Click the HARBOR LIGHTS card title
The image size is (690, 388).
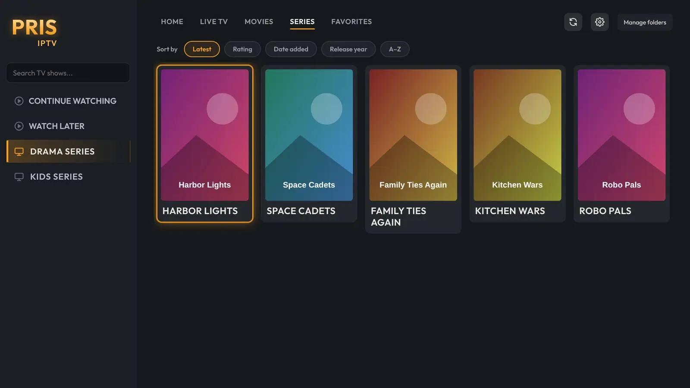(200, 211)
